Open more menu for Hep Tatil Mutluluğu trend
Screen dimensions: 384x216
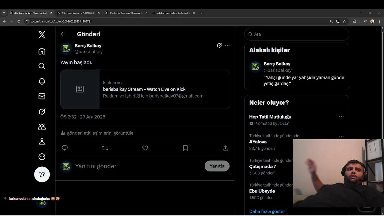click(x=341, y=116)
